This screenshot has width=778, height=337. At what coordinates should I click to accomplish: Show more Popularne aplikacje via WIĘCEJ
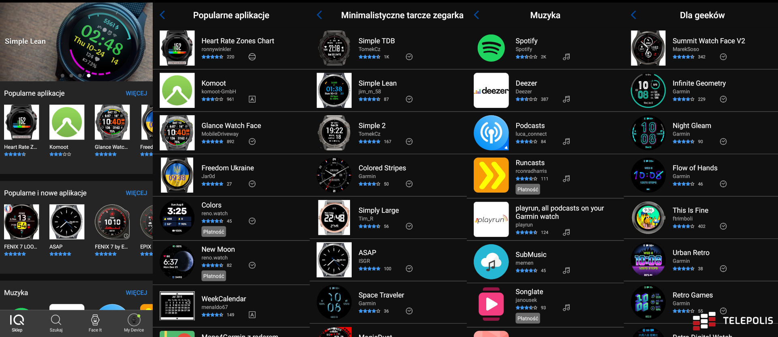tap(136, 93)
